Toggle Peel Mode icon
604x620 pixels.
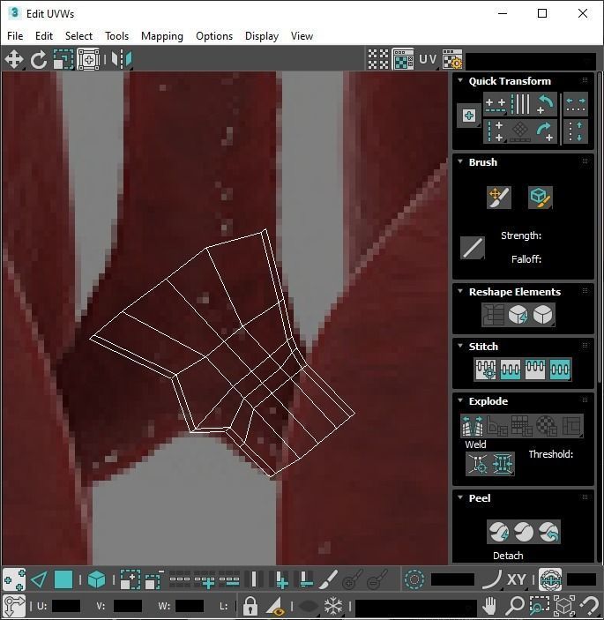coord(524,532)
